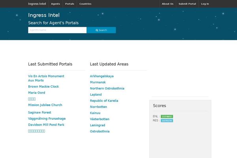Screen dimensions: 237x158
Task: Open the Norrbotten area link
Action: click(x=98, y=107)
